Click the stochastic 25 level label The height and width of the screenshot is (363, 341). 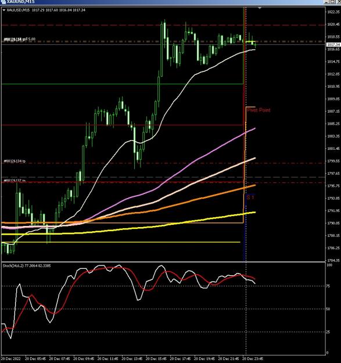(328, 332)
